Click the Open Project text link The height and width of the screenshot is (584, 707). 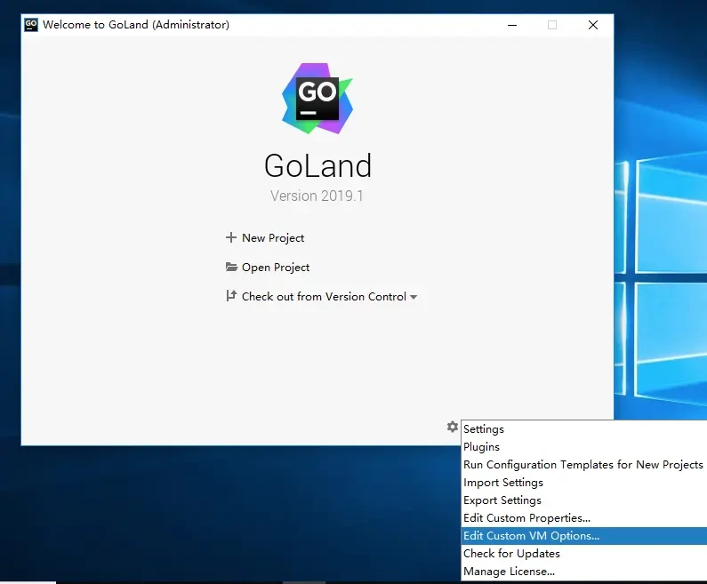click(276, 268)
